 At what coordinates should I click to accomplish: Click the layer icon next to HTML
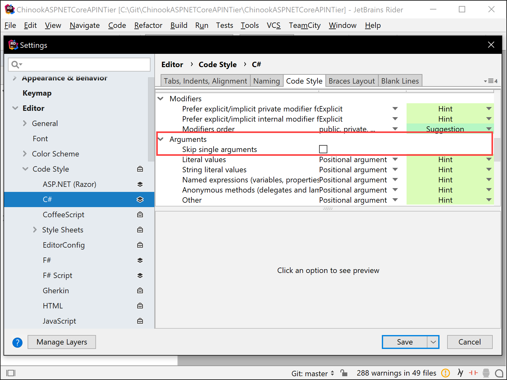(x=140, y=306)
